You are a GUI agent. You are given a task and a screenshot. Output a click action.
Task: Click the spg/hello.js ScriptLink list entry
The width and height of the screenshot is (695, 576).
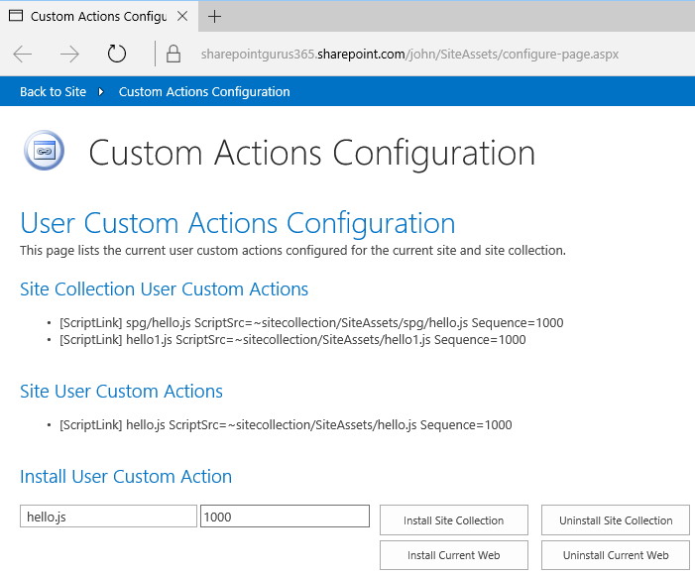311,323
